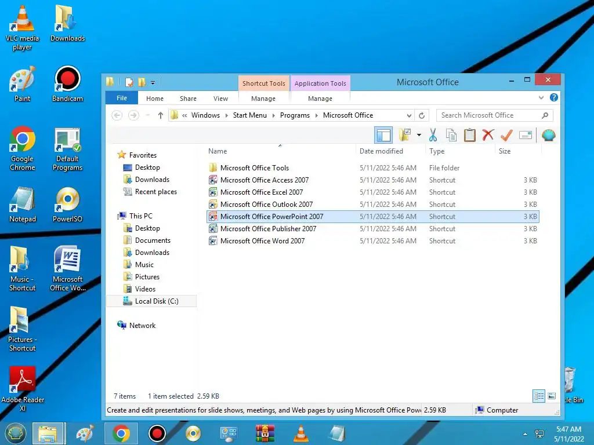Open Documents under This PC
Image resolution: width=594 pixels, height=445 pixels.
(x=153, y=240)
